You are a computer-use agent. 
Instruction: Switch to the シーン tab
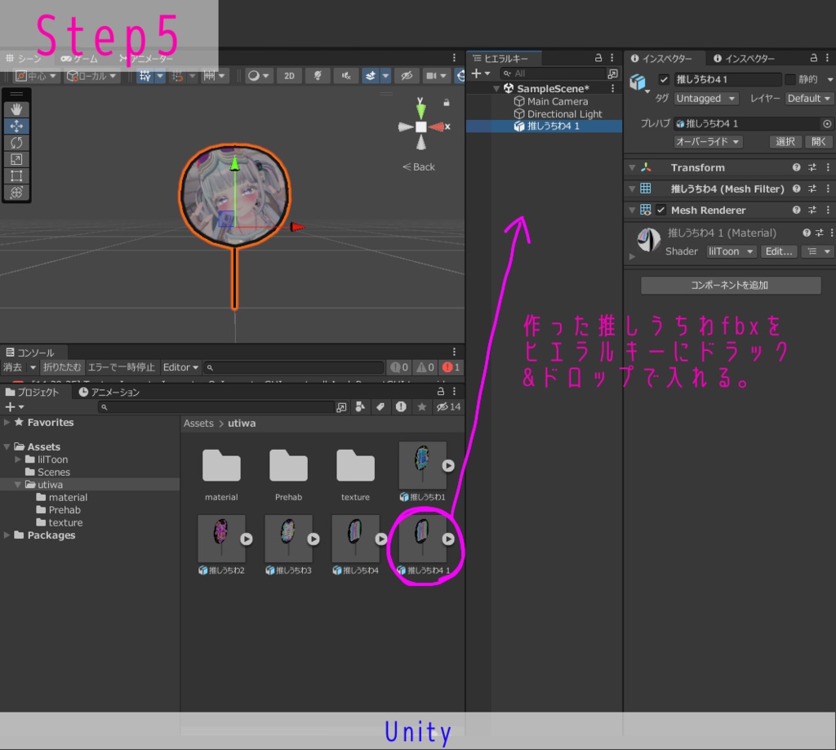[24, 58]
